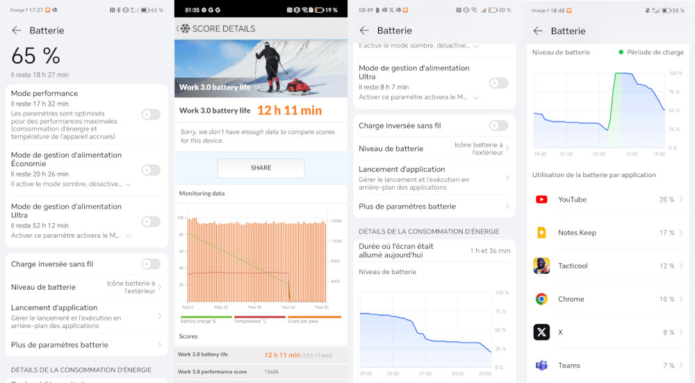Enable Charge inversée sans fil on 65 % screen
This screenshot has width=695, height=383.
coord(151,264)
